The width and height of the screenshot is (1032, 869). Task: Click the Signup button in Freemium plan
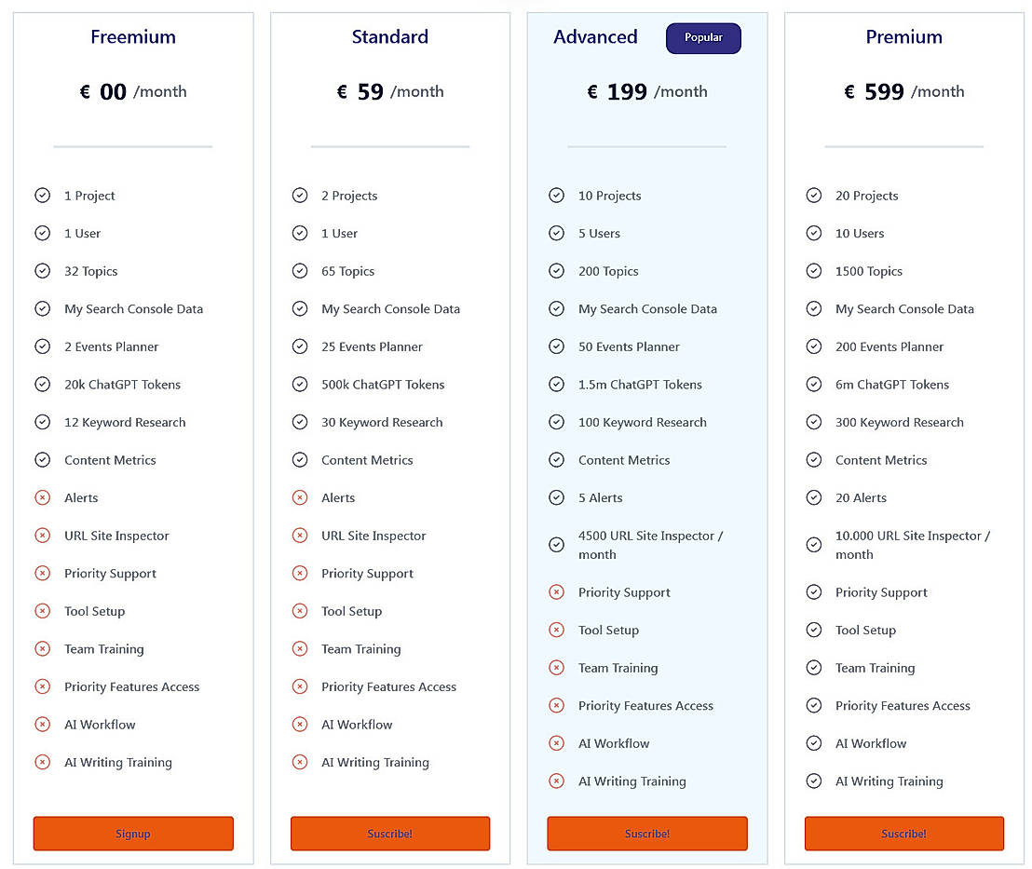(x=133, y=834)
